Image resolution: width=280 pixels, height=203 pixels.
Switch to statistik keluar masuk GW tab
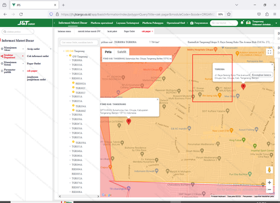89,31
